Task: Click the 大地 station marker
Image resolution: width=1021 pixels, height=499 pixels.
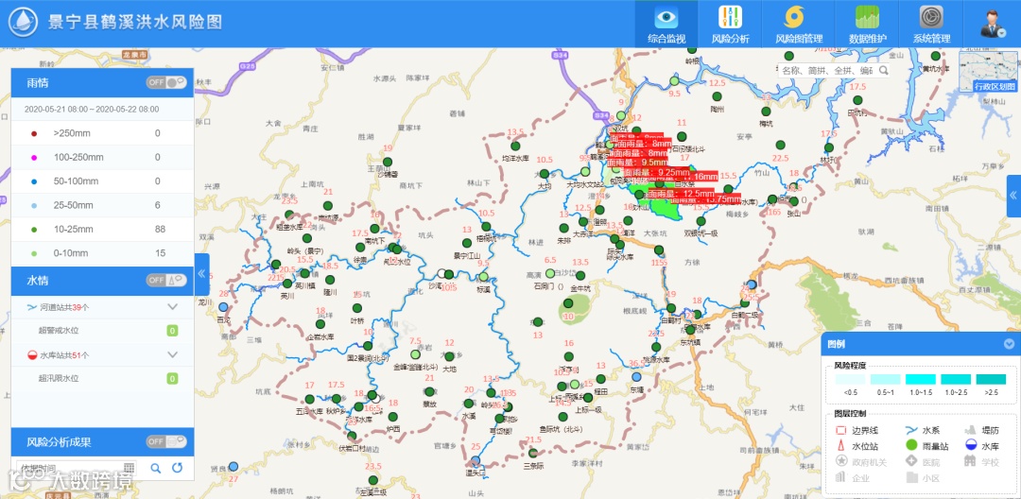Action: click(x=449, y=356)
